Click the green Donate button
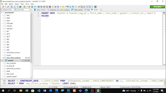The height and width of the screenshot is (93, 166). pos(157,7)
